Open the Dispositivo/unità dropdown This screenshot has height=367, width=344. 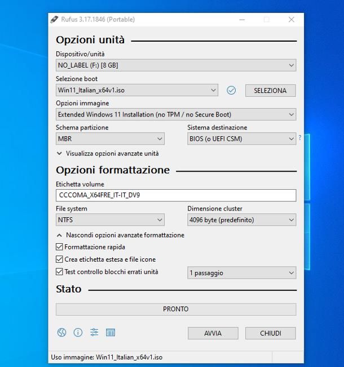point(176,65)
